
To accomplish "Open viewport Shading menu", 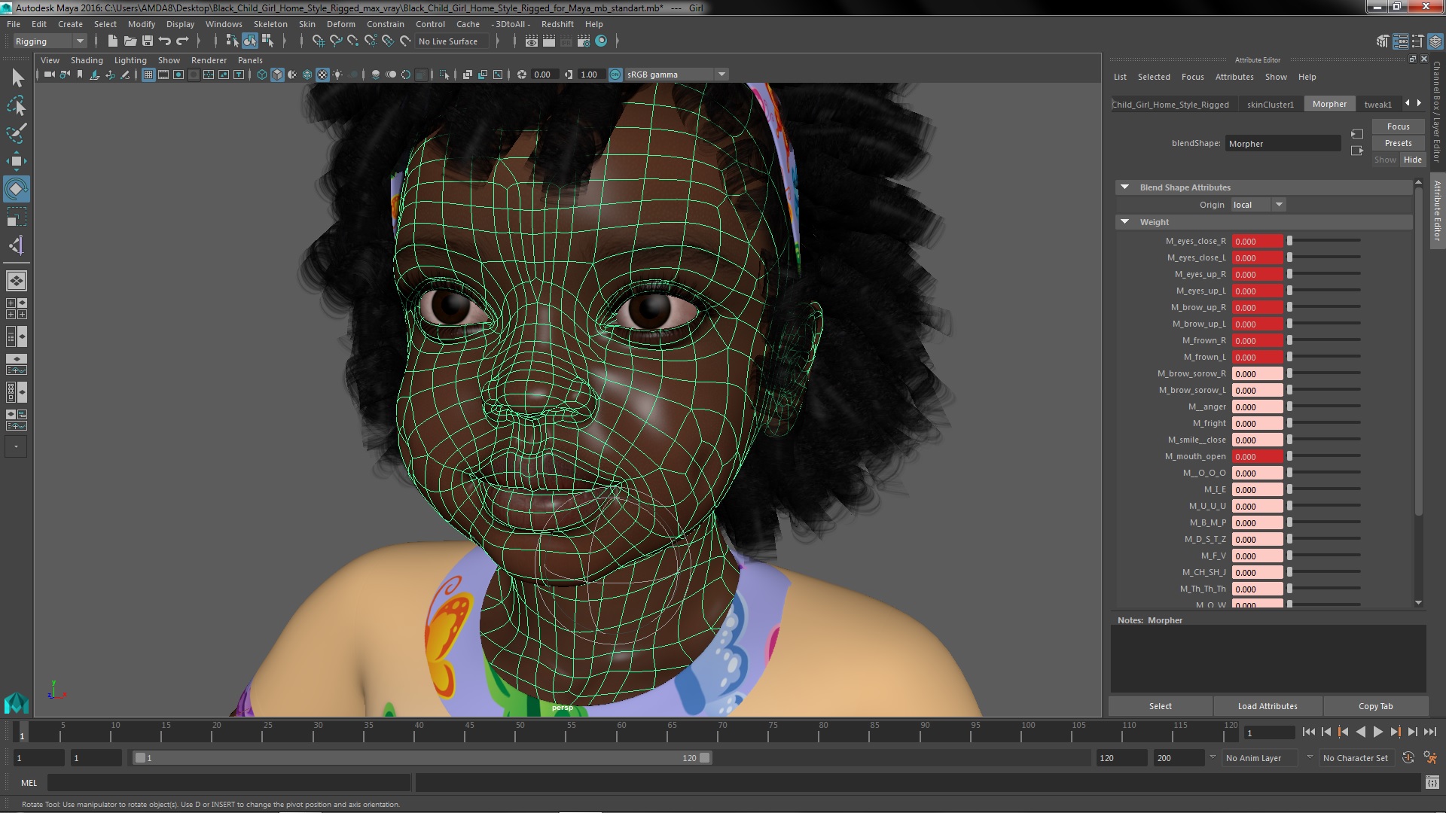I will point(87,60).
